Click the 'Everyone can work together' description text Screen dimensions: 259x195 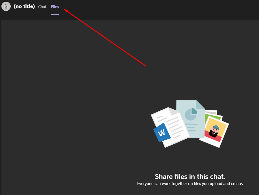point(190,183)
